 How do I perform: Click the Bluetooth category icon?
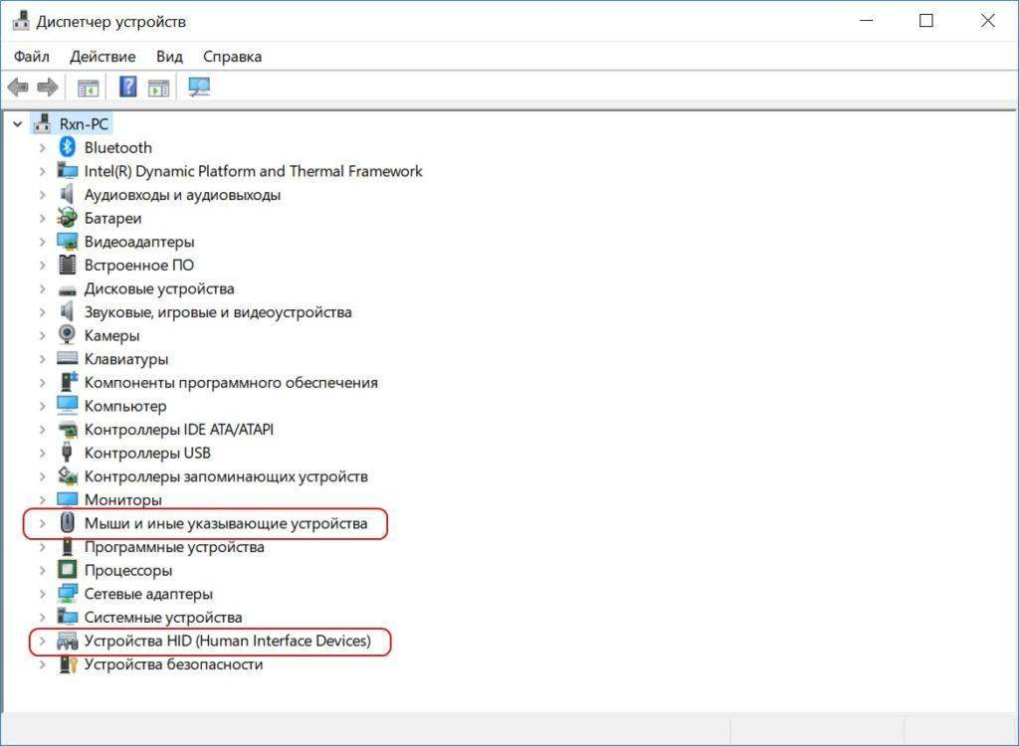point(68,147)
